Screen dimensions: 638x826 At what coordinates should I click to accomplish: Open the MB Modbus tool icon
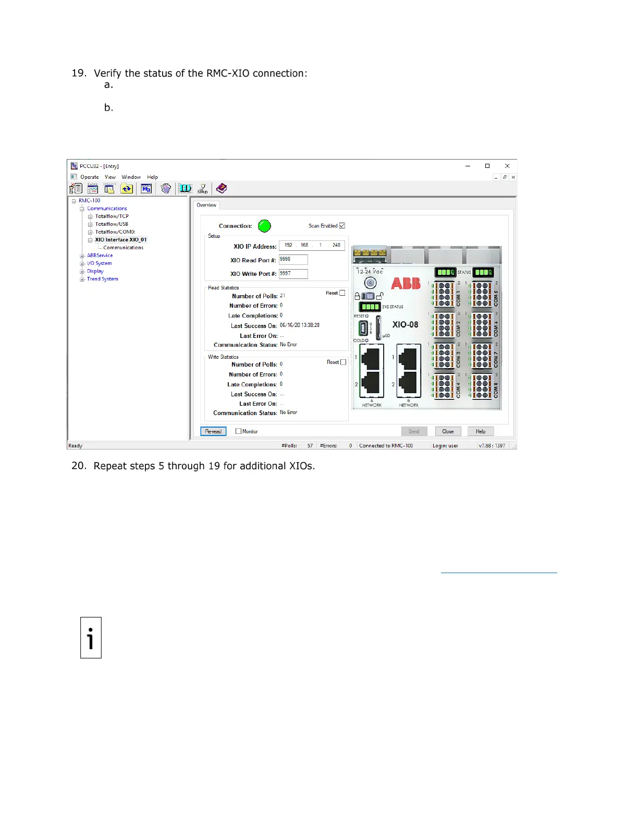(x=146, y=188)
